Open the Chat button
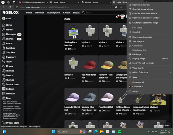This screenshot has height=135, width=173. click(167, 125)
